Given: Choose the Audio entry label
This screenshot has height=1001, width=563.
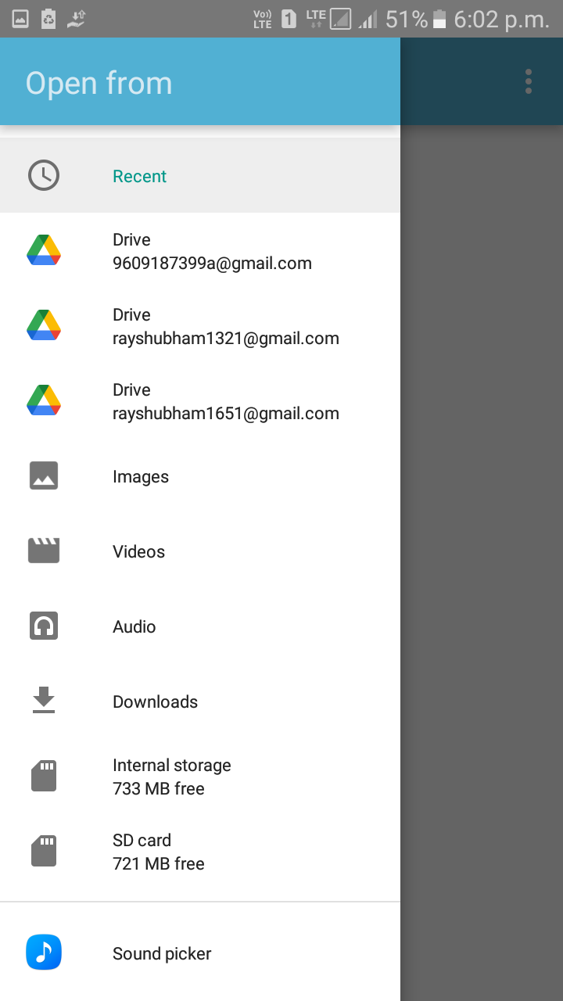Looking at the screenshot, I should click(x=134, y=626).
